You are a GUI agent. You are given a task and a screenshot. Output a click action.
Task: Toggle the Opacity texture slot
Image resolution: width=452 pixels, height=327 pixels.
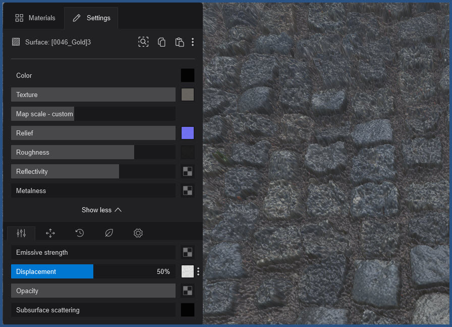pyautogui.click(x=187, y=291)
